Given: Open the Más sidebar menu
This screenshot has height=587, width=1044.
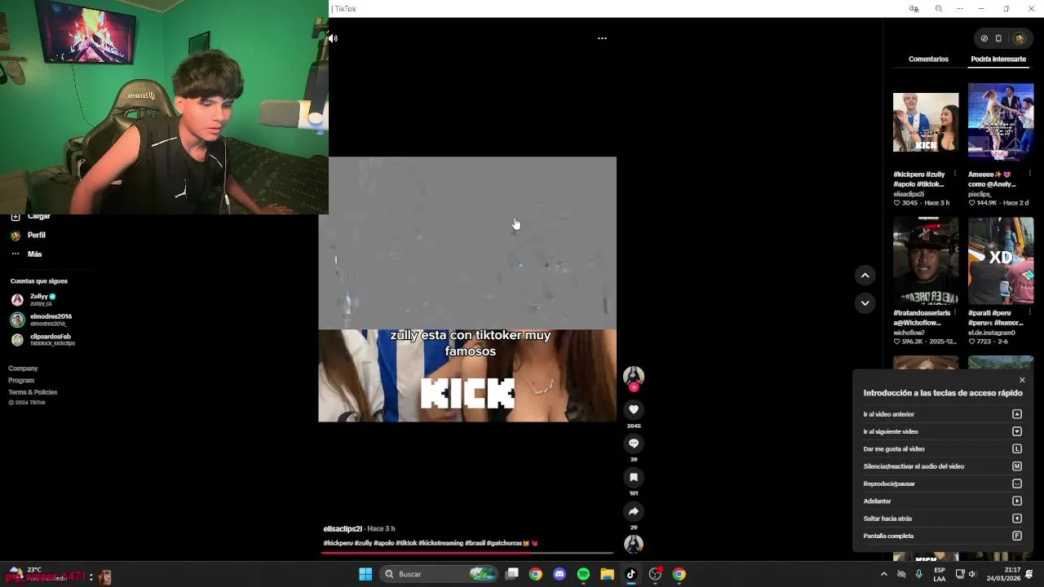Looking at the screenshot, I should click(27, 254).
